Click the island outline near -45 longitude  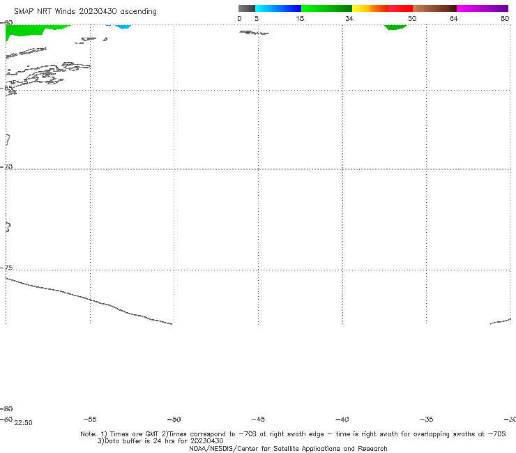[x=254, y=33]
